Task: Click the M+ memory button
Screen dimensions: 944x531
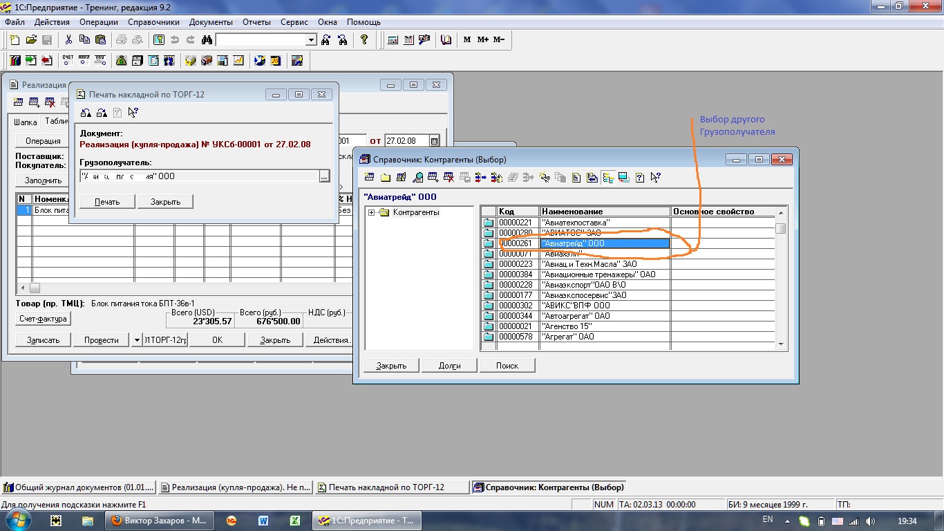Action: (482, 40)
